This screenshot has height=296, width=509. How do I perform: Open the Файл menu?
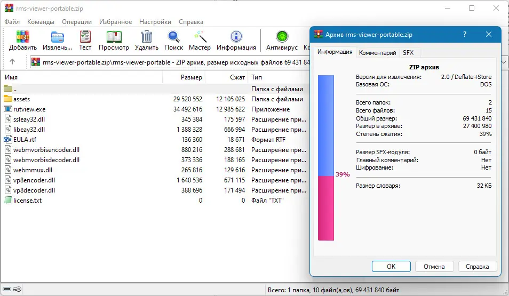click(x=12, y=22)
